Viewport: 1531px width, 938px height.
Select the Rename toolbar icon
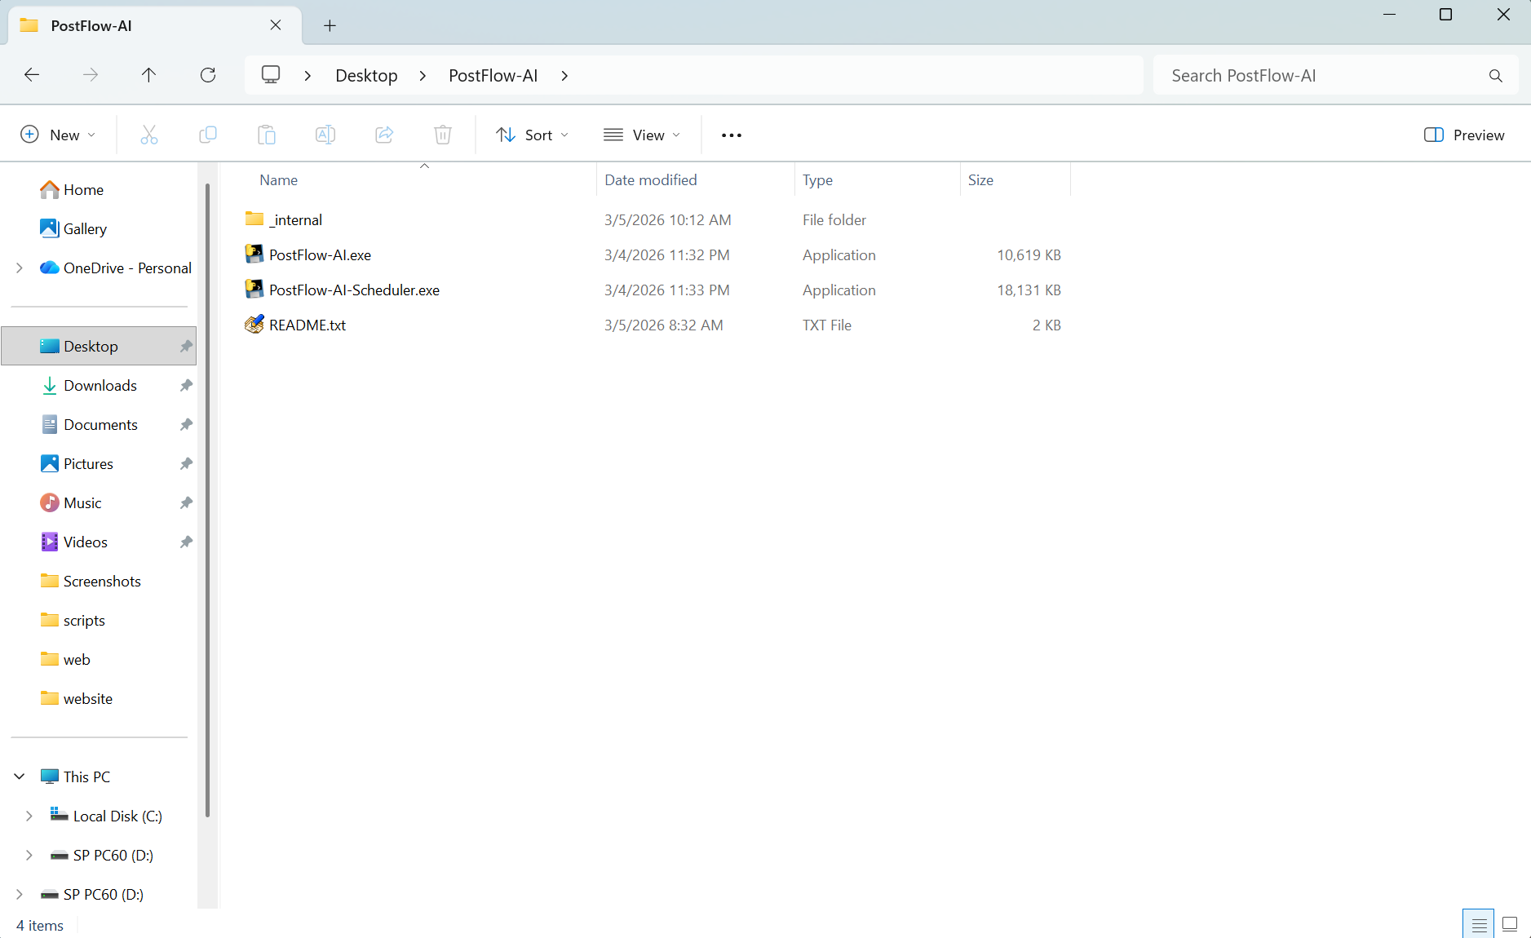pos(325,135)
